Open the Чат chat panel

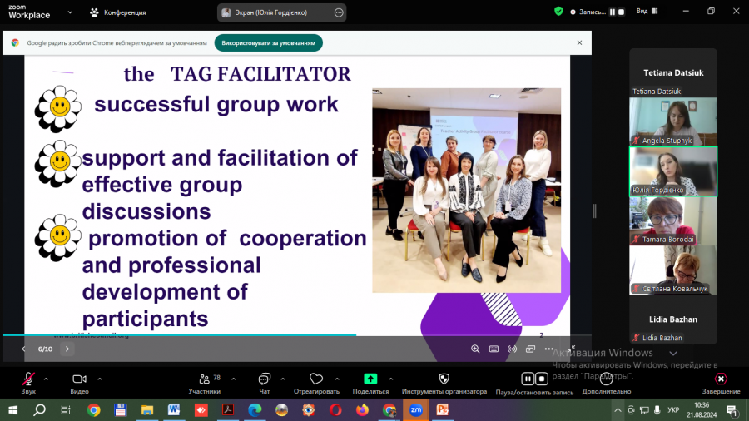tap(264, 384)
